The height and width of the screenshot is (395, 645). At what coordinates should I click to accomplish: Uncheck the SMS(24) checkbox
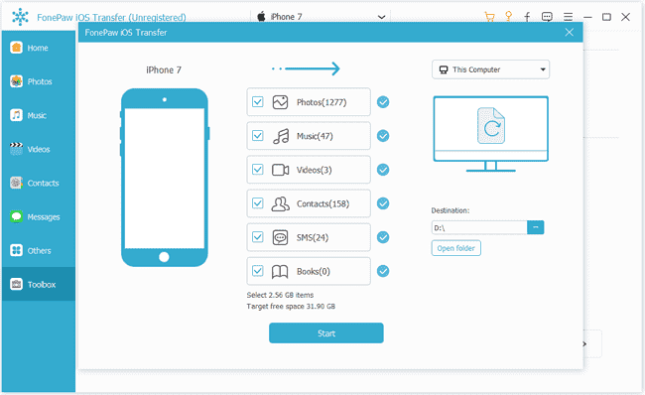(x=258, y=237)
